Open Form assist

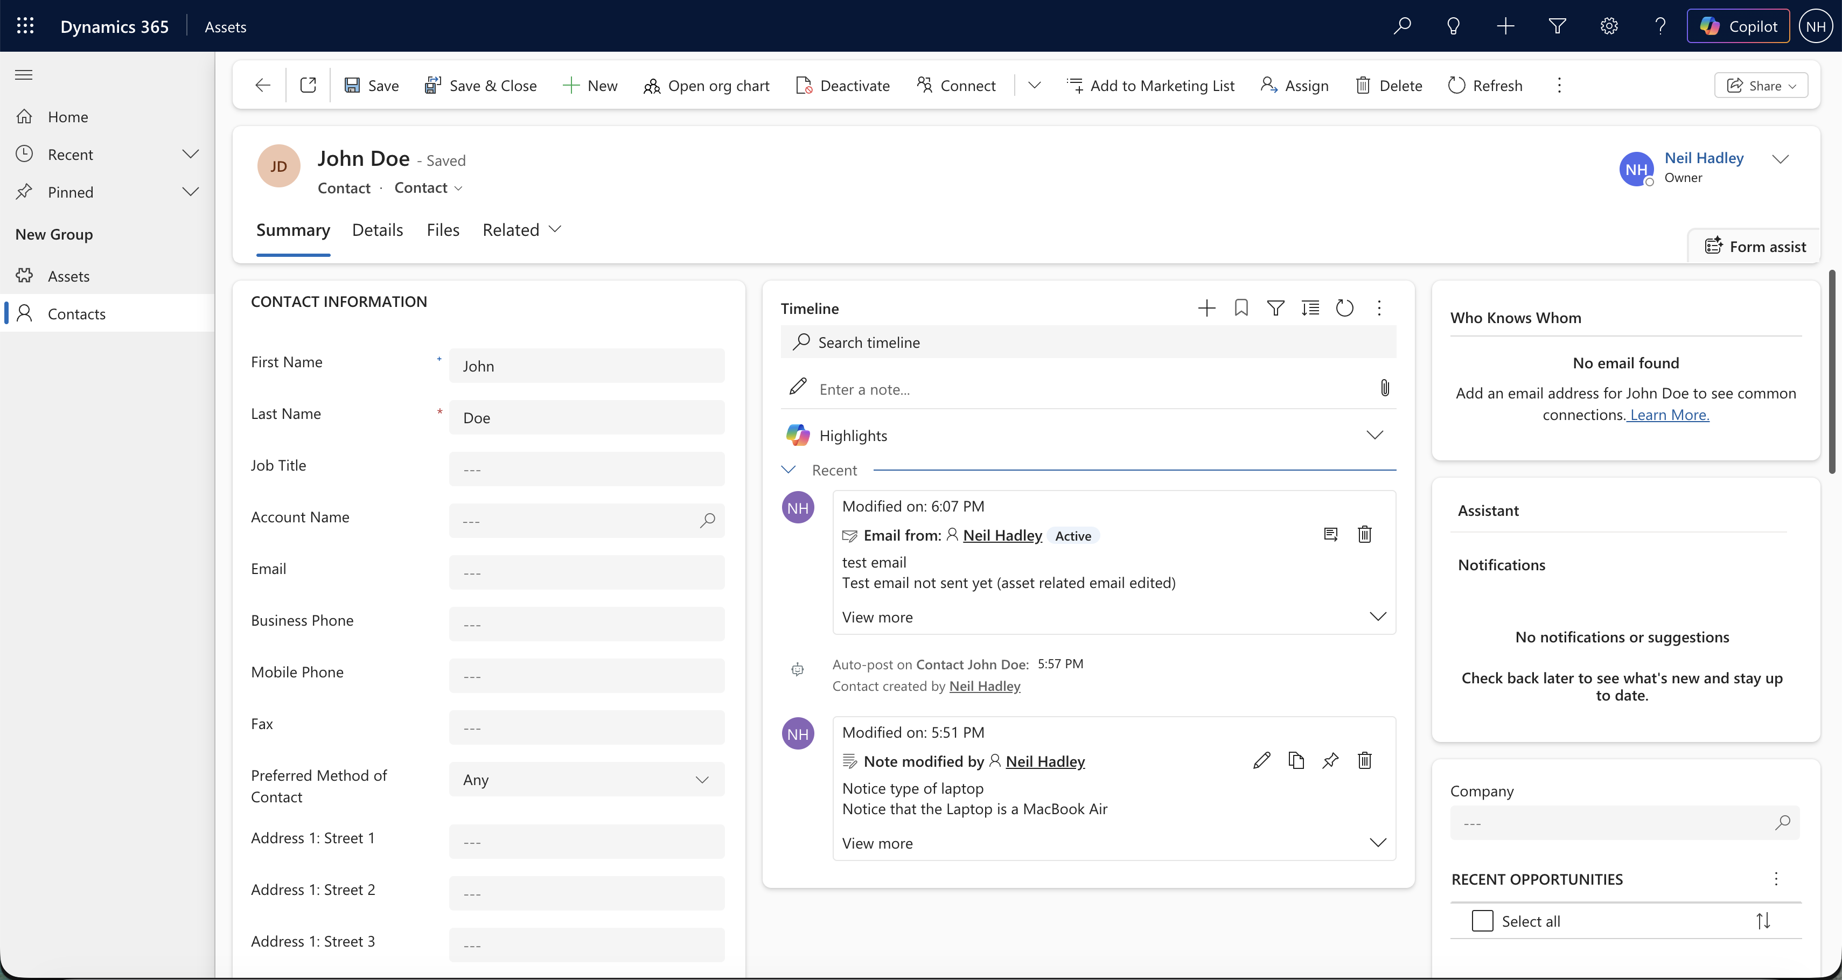[x=1755, y=247]
